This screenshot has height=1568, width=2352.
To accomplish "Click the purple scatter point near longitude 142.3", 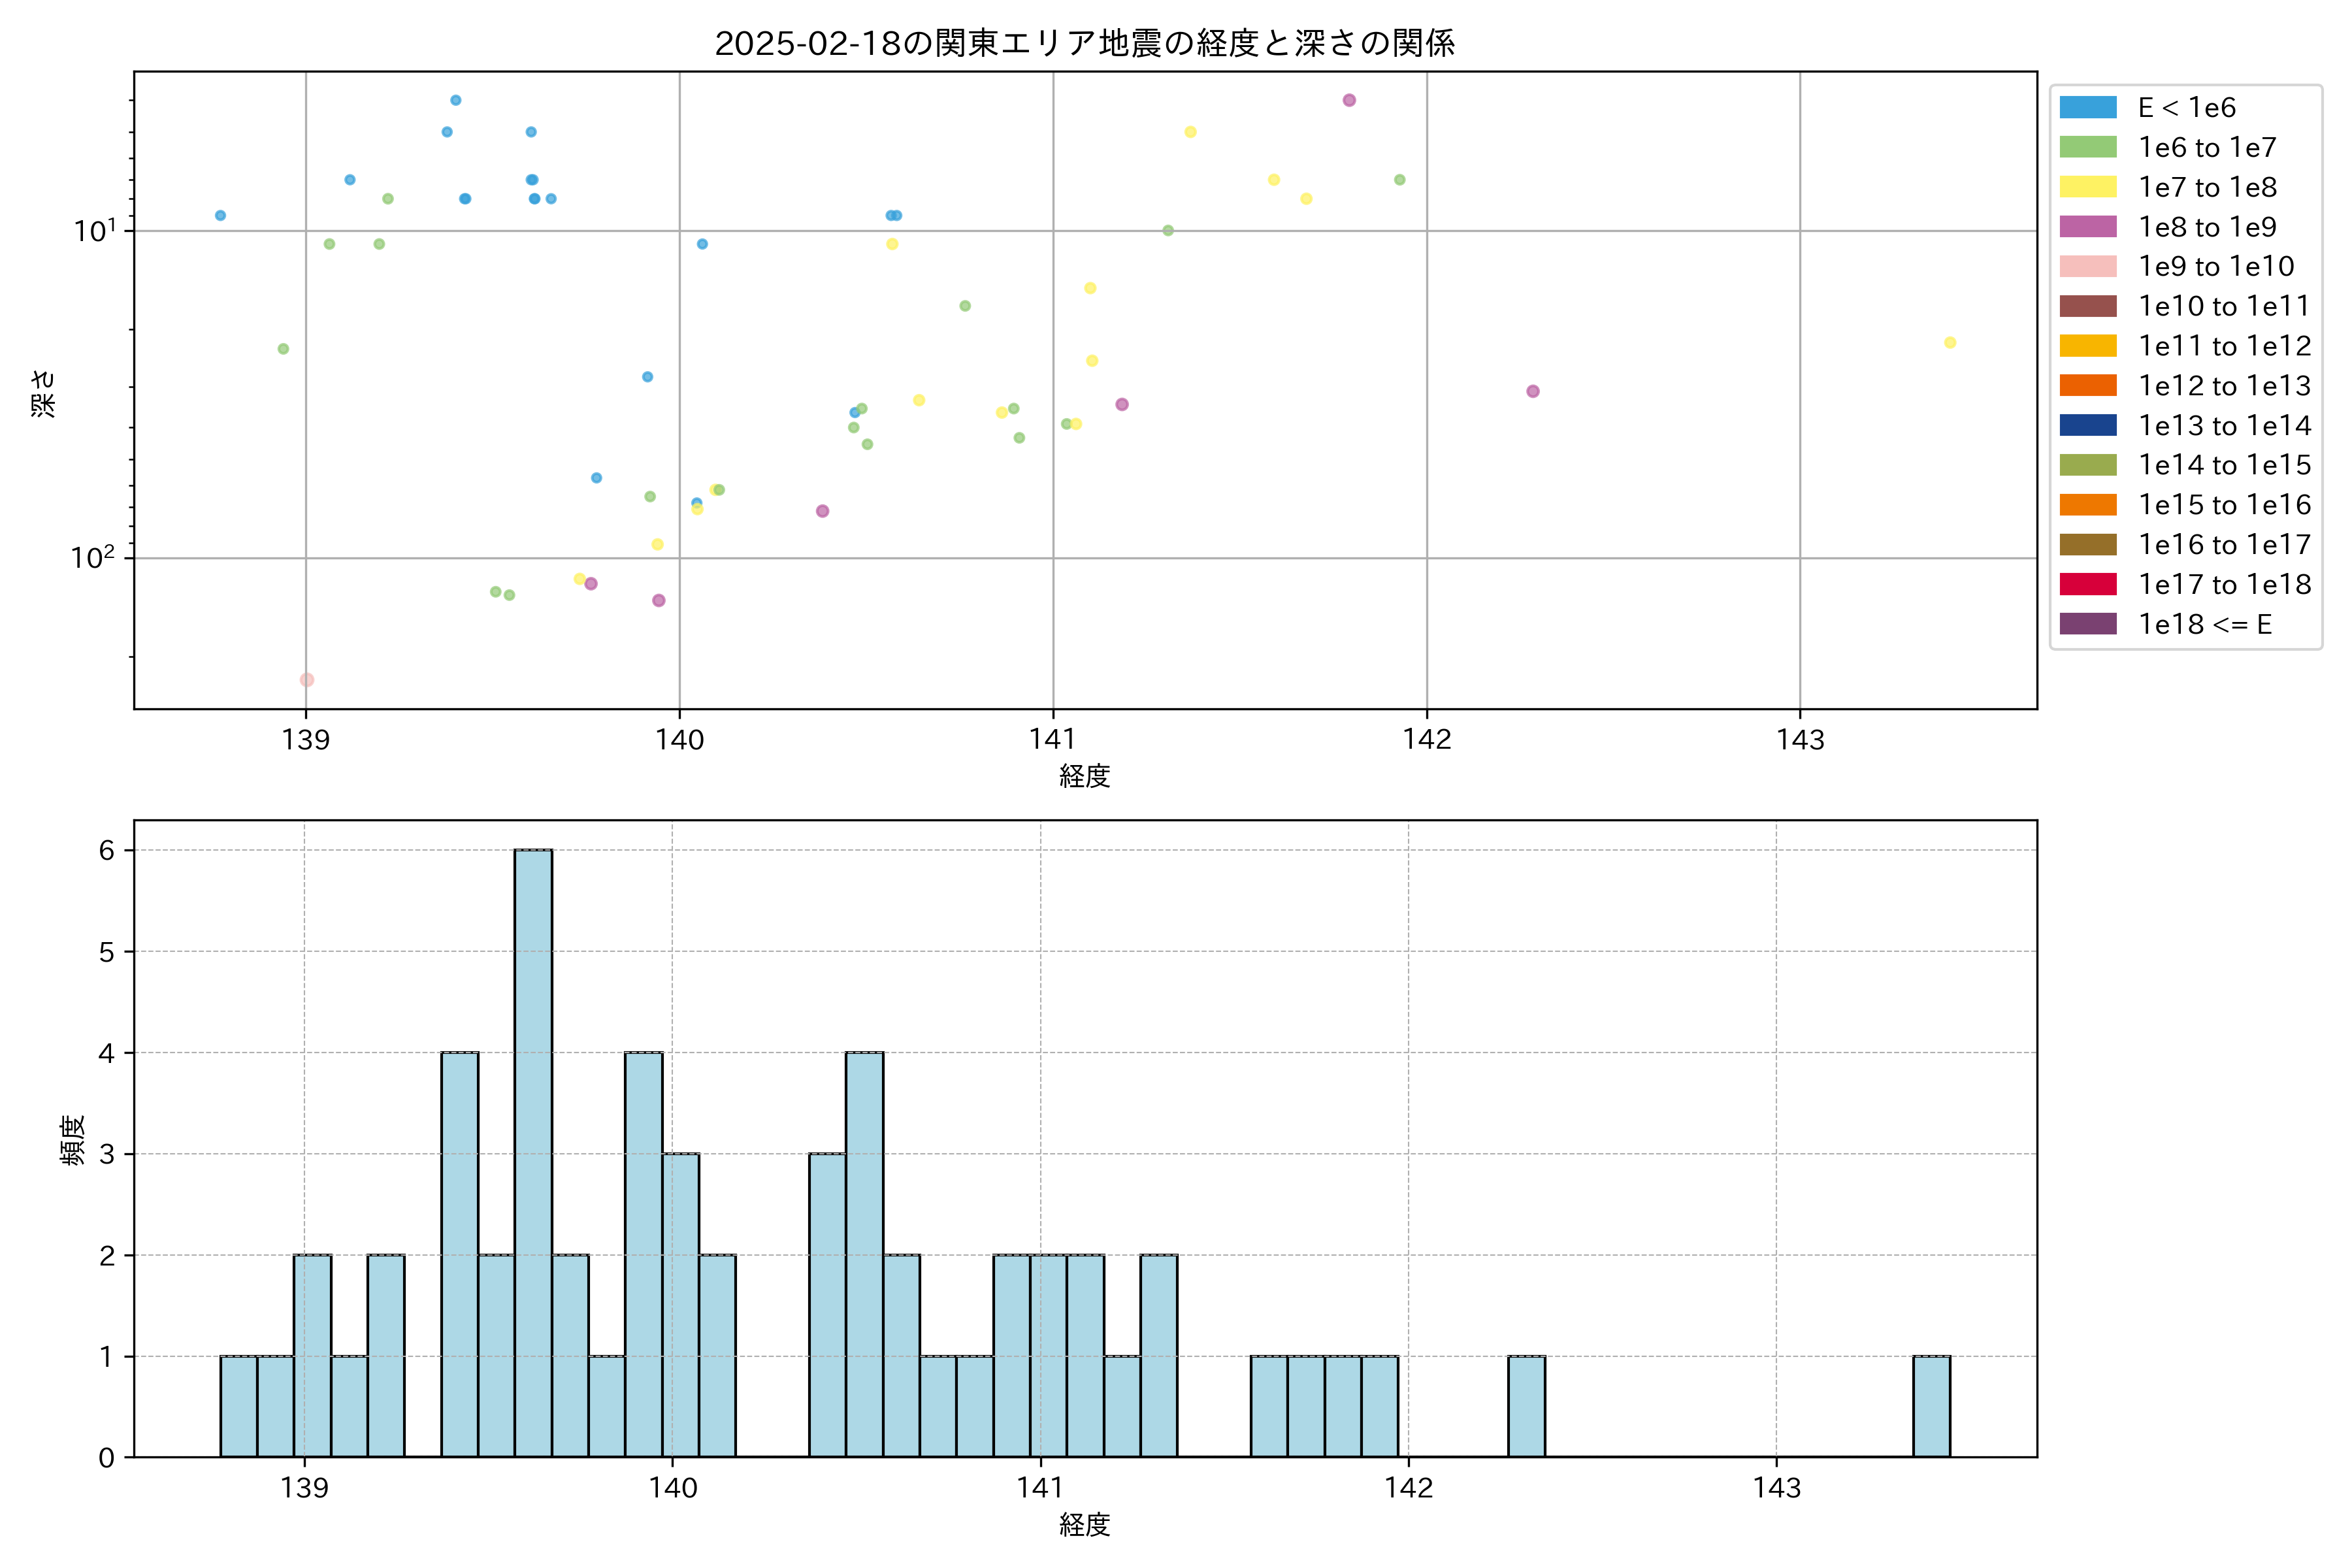I will (1532, 391).
